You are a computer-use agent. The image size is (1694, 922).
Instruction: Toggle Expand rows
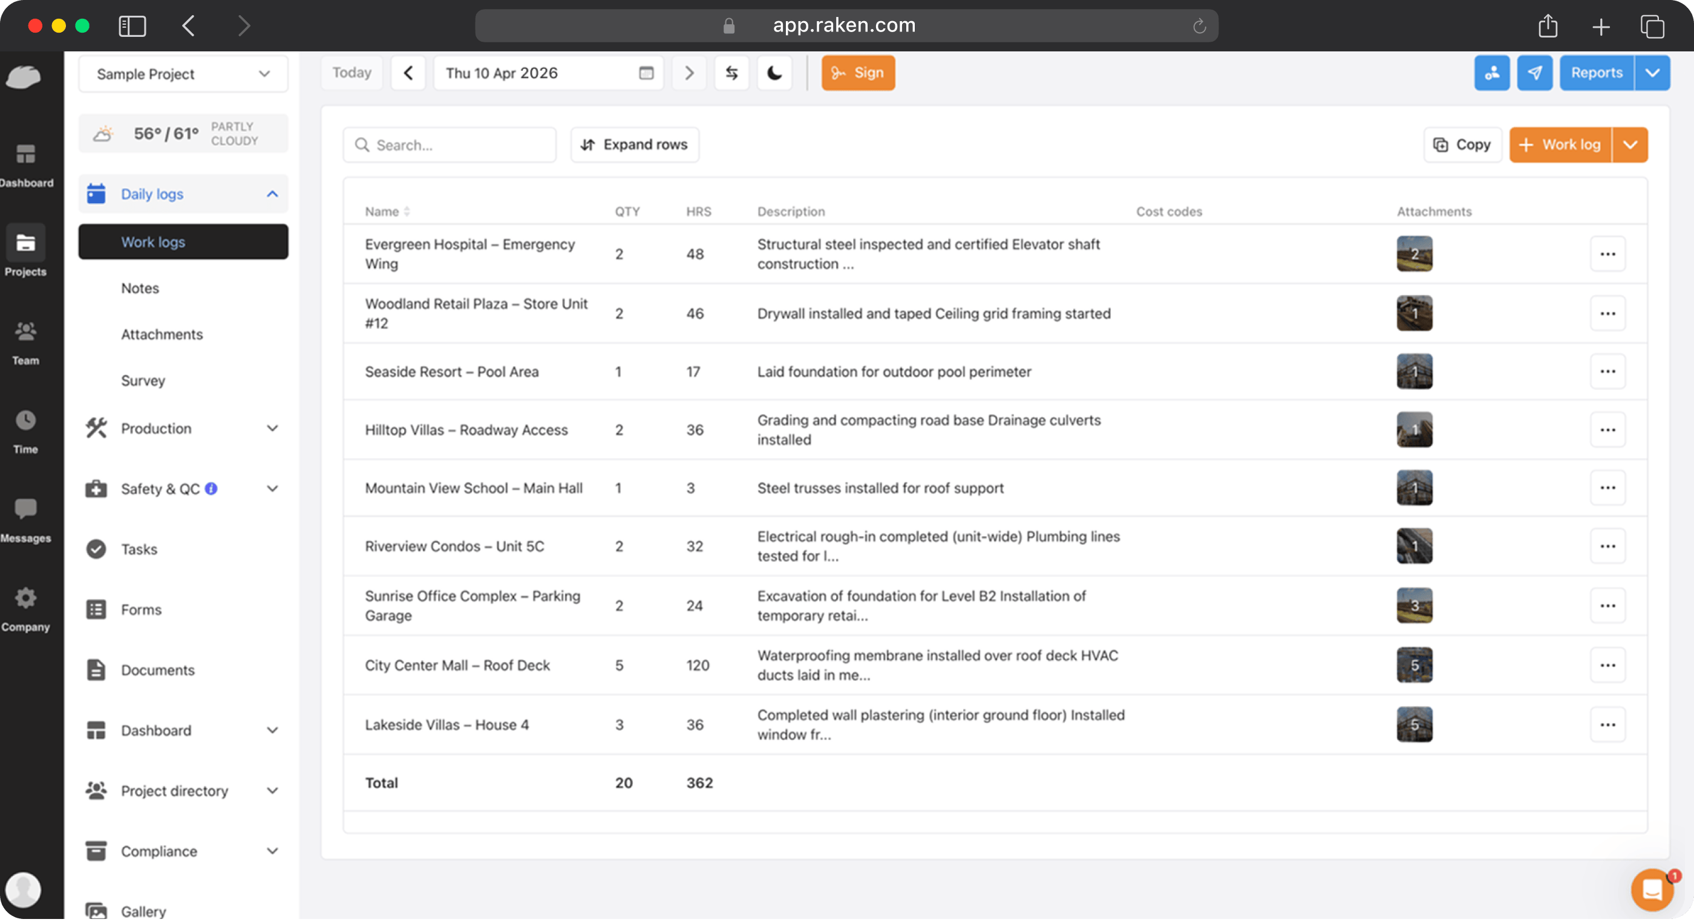(635, 144)
